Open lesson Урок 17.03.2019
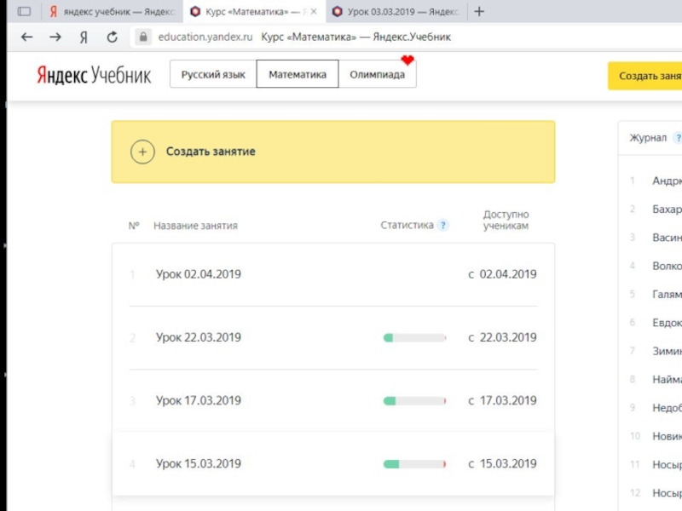The width and height of the screenshot is (682, 511). pos(199,400)
